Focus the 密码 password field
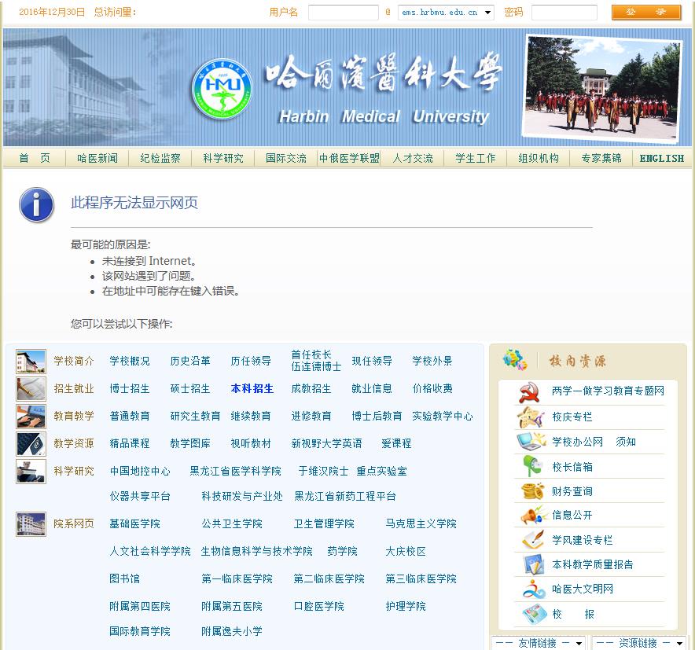The width and height of the screenshot is (695, 650). pyautogui.click(x=564, y=13)
